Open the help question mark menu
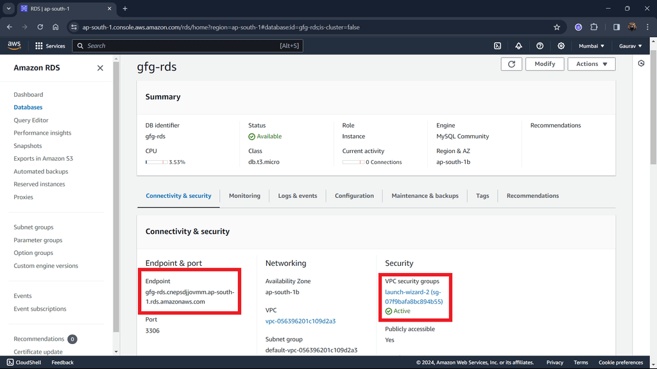Screen dimensions: 657x369 [x=540, y=46]
